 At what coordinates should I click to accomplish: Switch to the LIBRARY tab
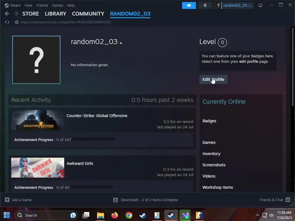56,14
